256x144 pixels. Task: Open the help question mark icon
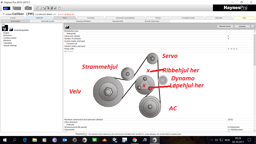click(x=59, y=8)
